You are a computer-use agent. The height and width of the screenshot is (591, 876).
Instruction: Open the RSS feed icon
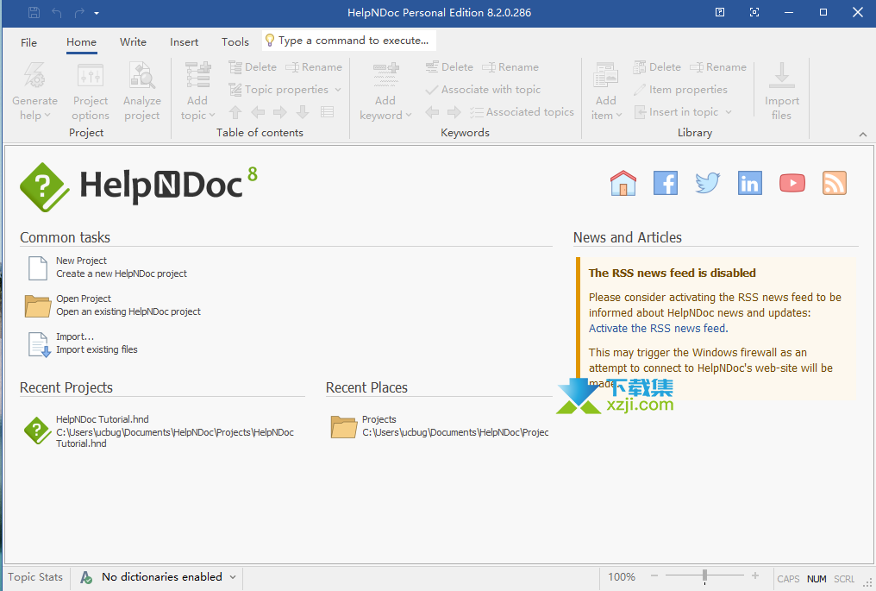834,183
